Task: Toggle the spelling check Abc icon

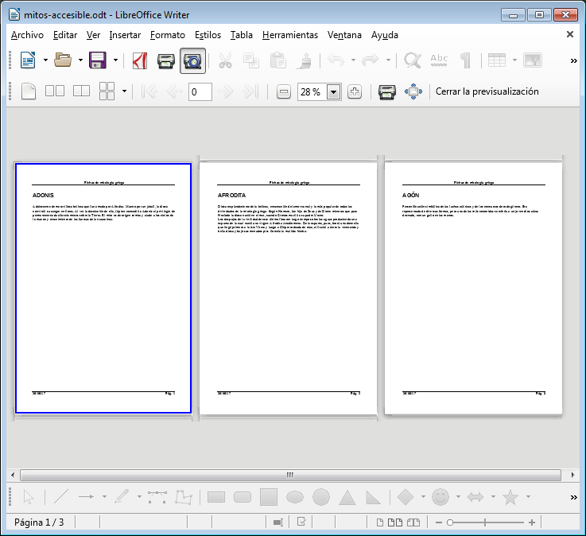Action: 439,60
